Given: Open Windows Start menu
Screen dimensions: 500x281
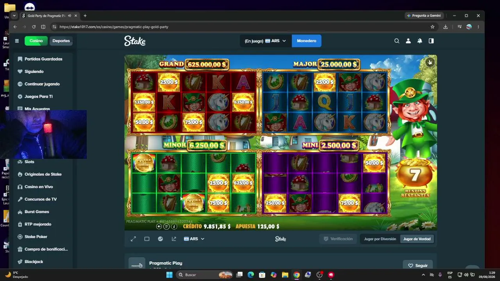Looking at the screenshot, I should click(x=169, y=275).
